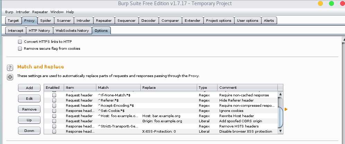This screenshot has width=345, height=144.
Task: Enable the Ignore cookies rule checkbox
Action: (x=54, y=111)
